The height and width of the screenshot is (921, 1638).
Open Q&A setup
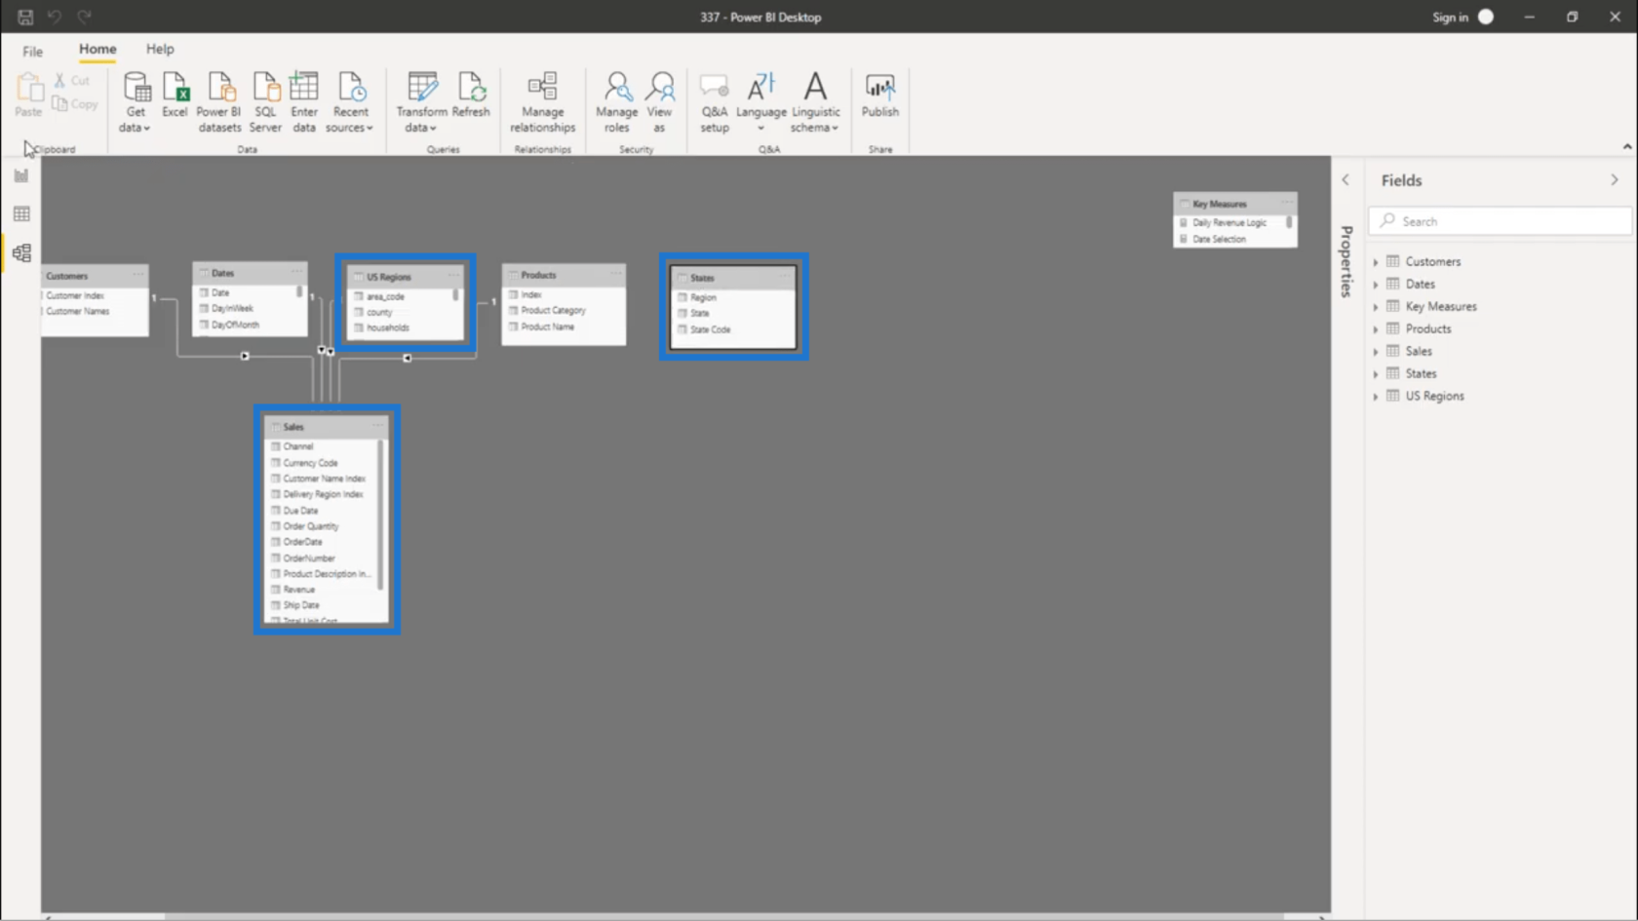coord(714,102)
